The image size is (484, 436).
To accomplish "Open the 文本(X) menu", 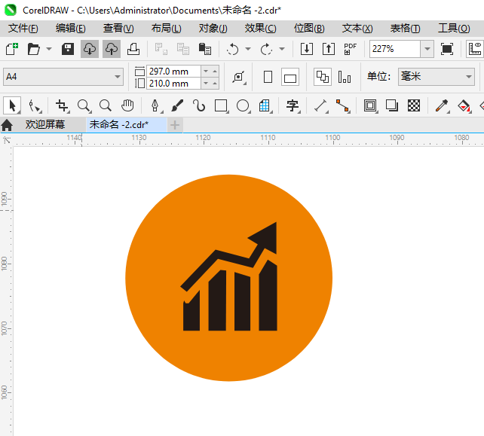I will [357, 29].
